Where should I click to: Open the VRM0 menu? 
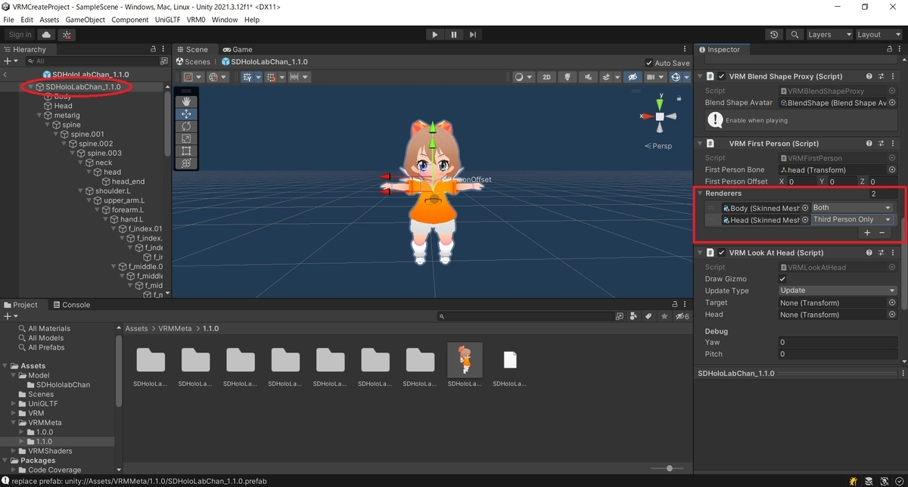coord(196,20)
